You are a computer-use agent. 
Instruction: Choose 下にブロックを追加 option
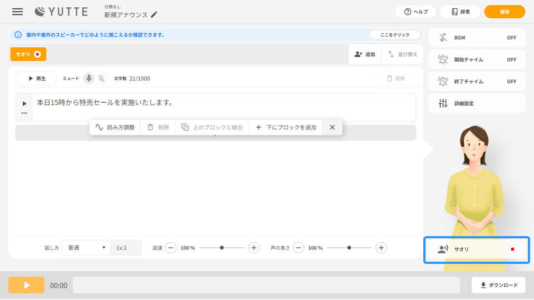[286, 127]
